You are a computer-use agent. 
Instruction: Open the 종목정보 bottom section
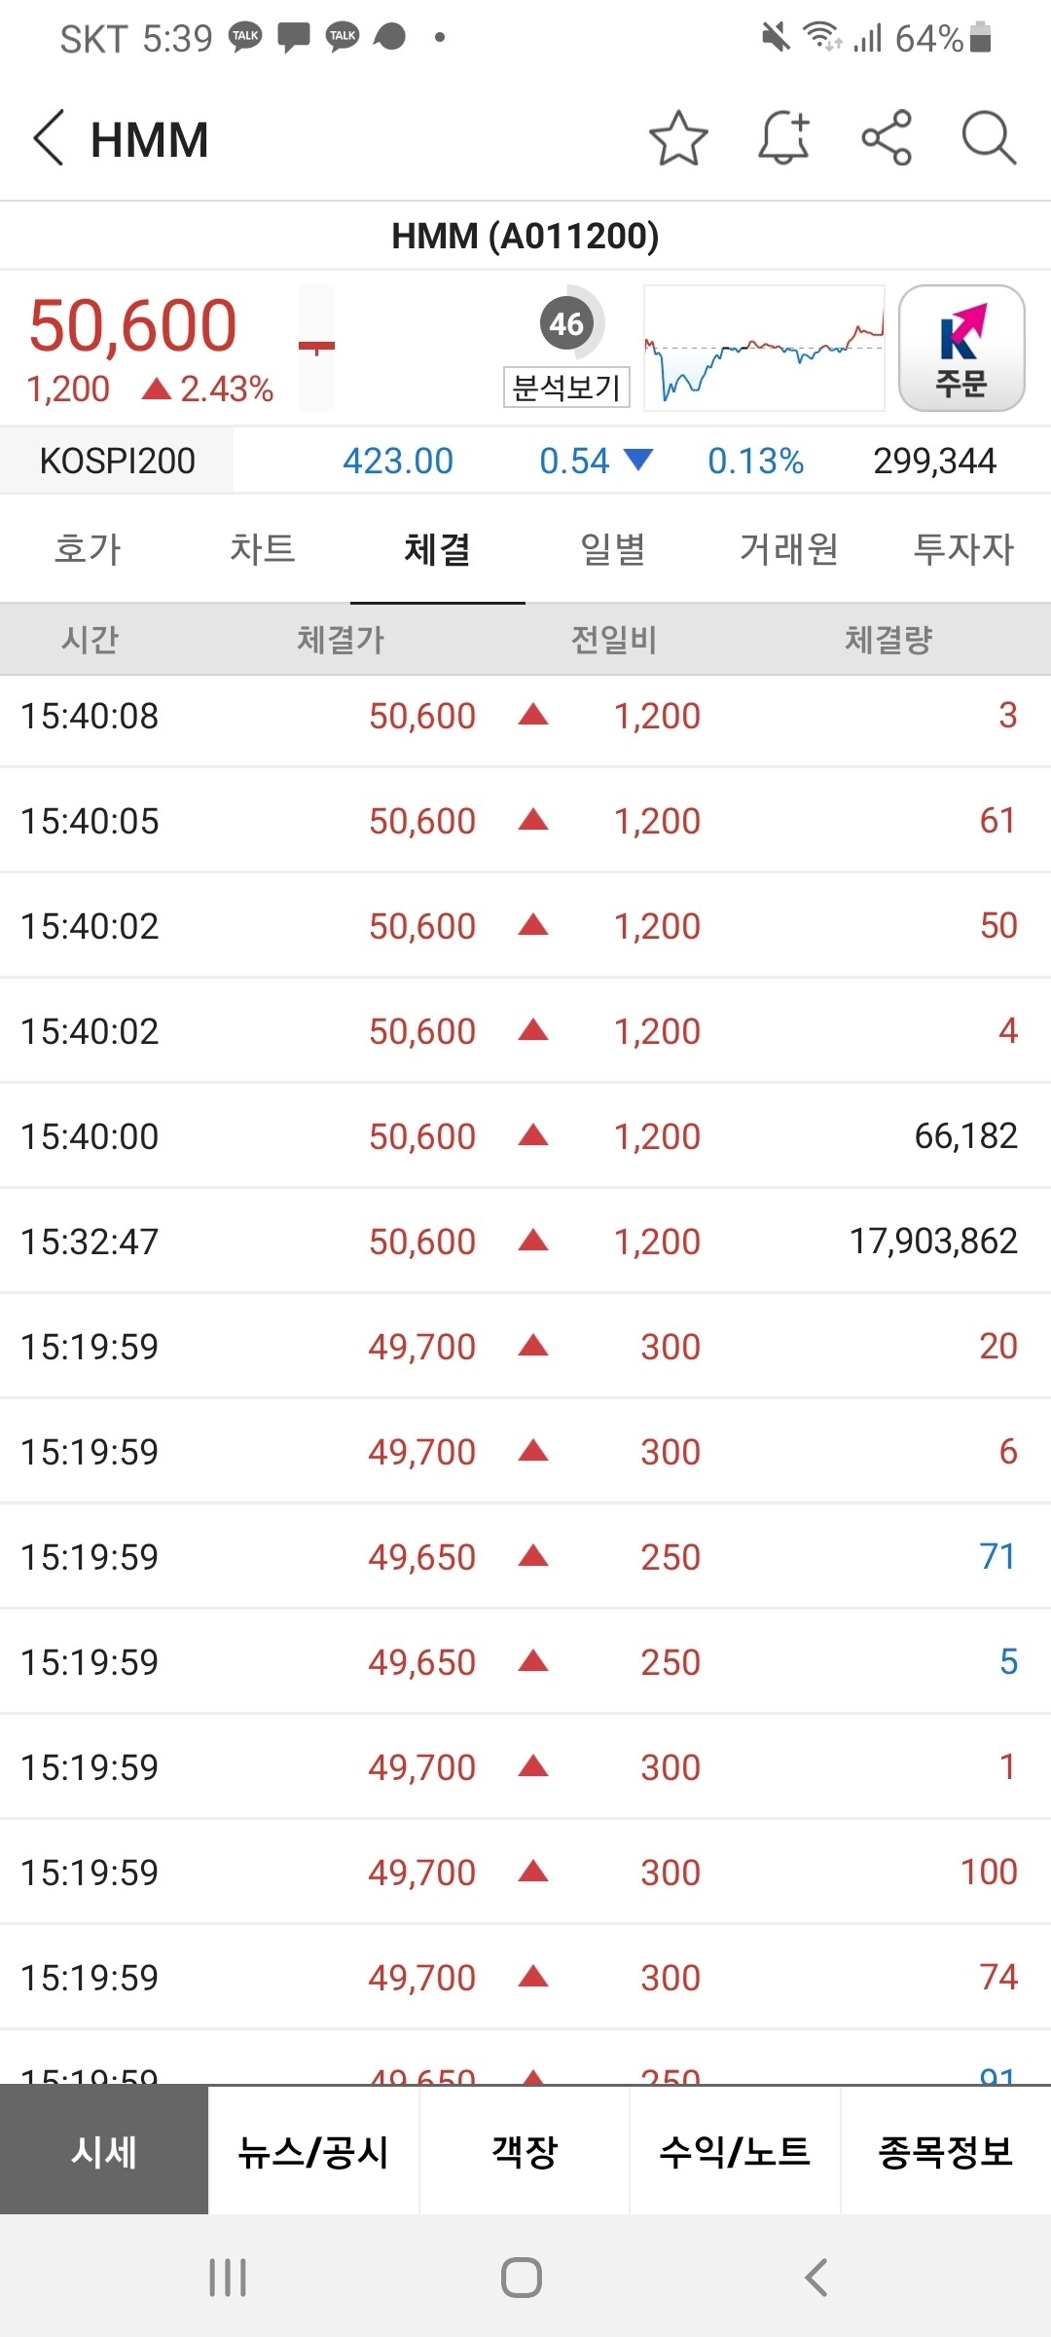[945, 2151]
